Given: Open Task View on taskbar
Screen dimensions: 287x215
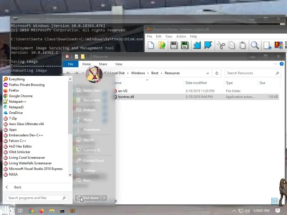Looking at the screenshot, I should (x=20, y=211).
